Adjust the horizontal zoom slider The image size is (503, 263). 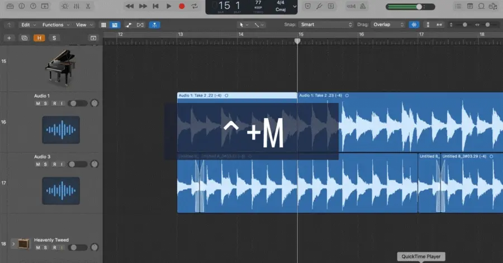tap(486, 25)
